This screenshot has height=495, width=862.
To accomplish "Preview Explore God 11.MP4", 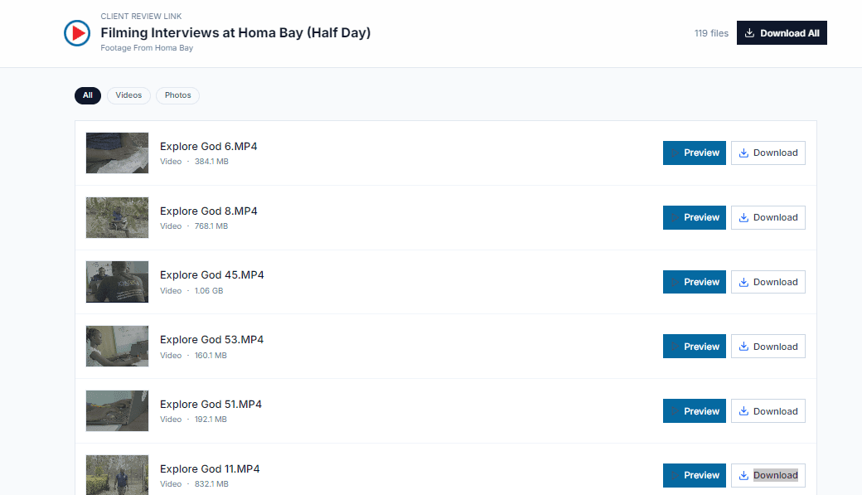I will [695, 476].
